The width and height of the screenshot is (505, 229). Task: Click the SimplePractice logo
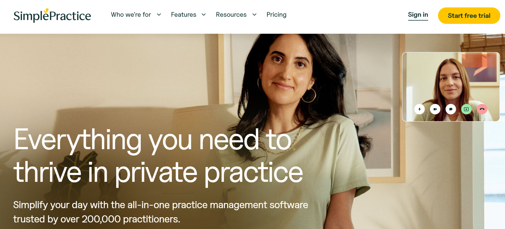pyautogui.click(x=52, y=15)
